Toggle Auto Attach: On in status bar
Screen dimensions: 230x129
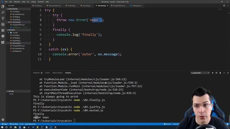[x=30, y=124]
